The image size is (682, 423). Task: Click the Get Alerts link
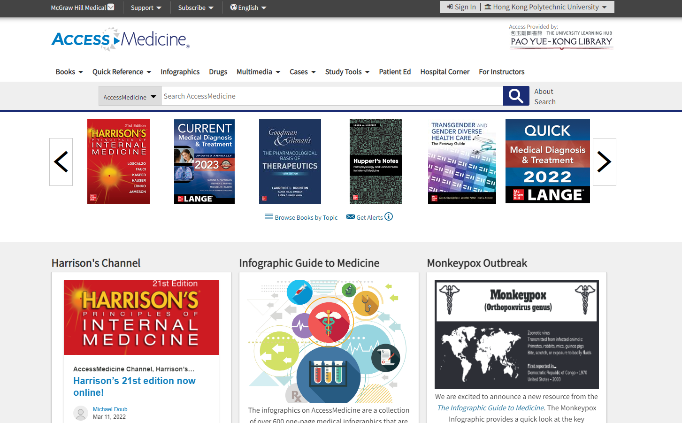[x=370, y=217]
